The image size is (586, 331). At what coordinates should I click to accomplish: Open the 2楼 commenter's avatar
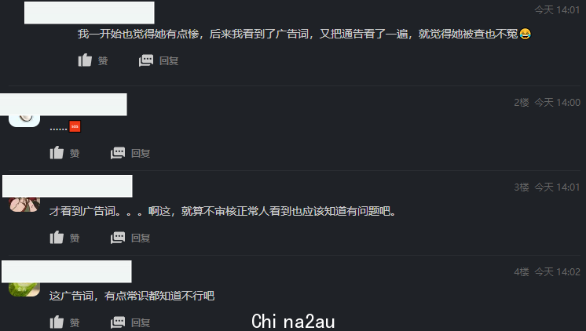(24, 121)
